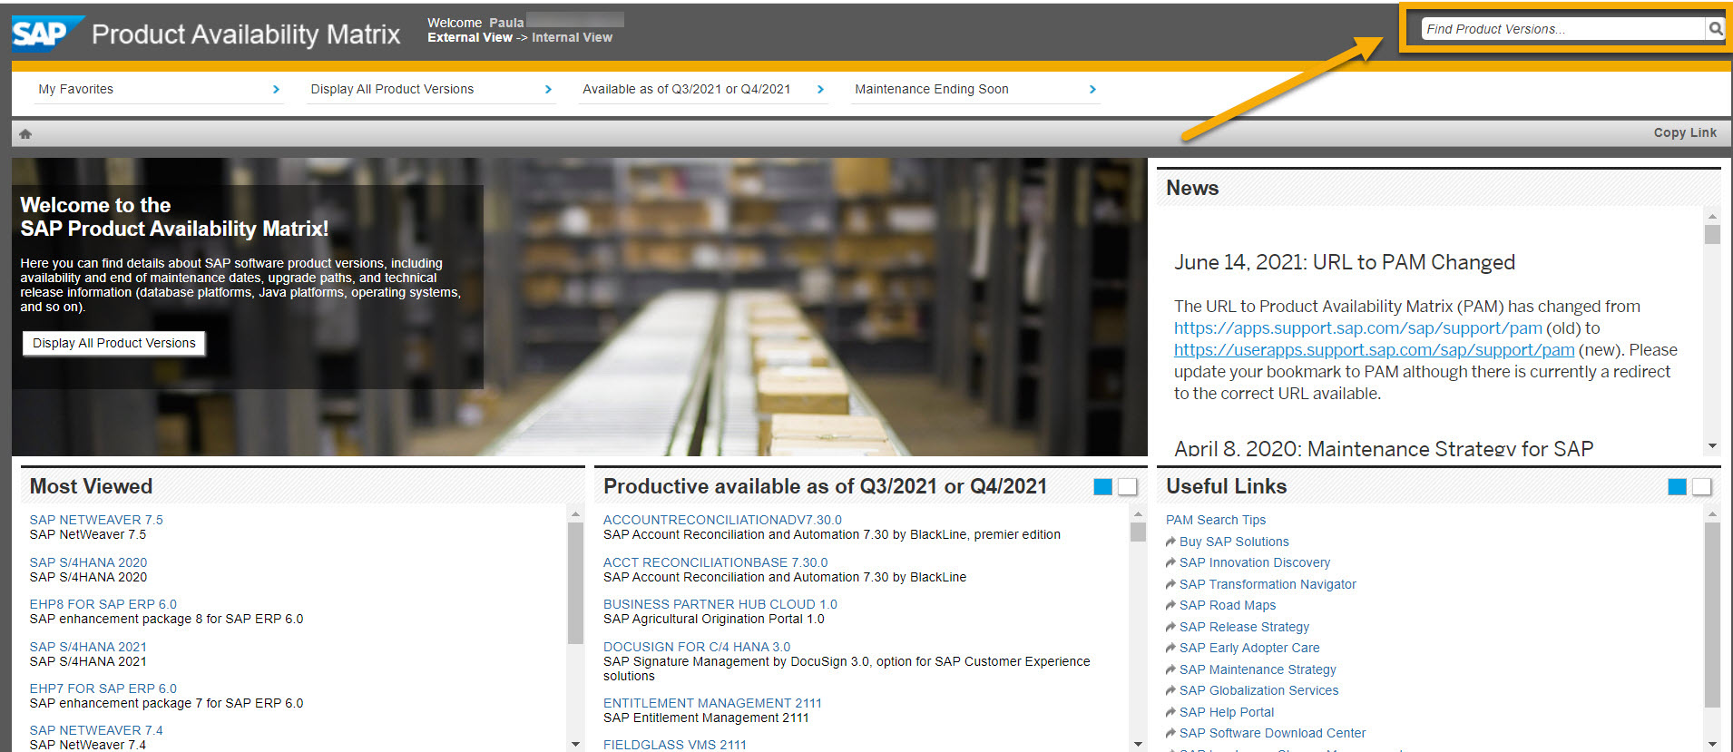Click arrow icon beside SAP Innovation Discovery
1733x752 pixels.
[1170, 562]
